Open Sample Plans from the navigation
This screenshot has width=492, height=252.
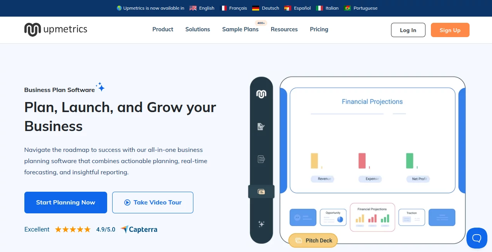coord(240,29)
